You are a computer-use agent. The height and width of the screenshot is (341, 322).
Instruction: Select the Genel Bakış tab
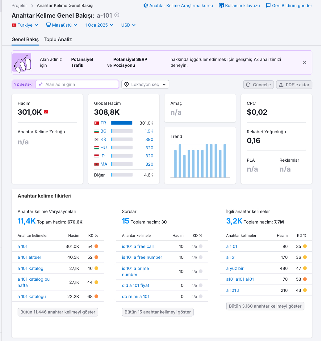pos(25,40)
